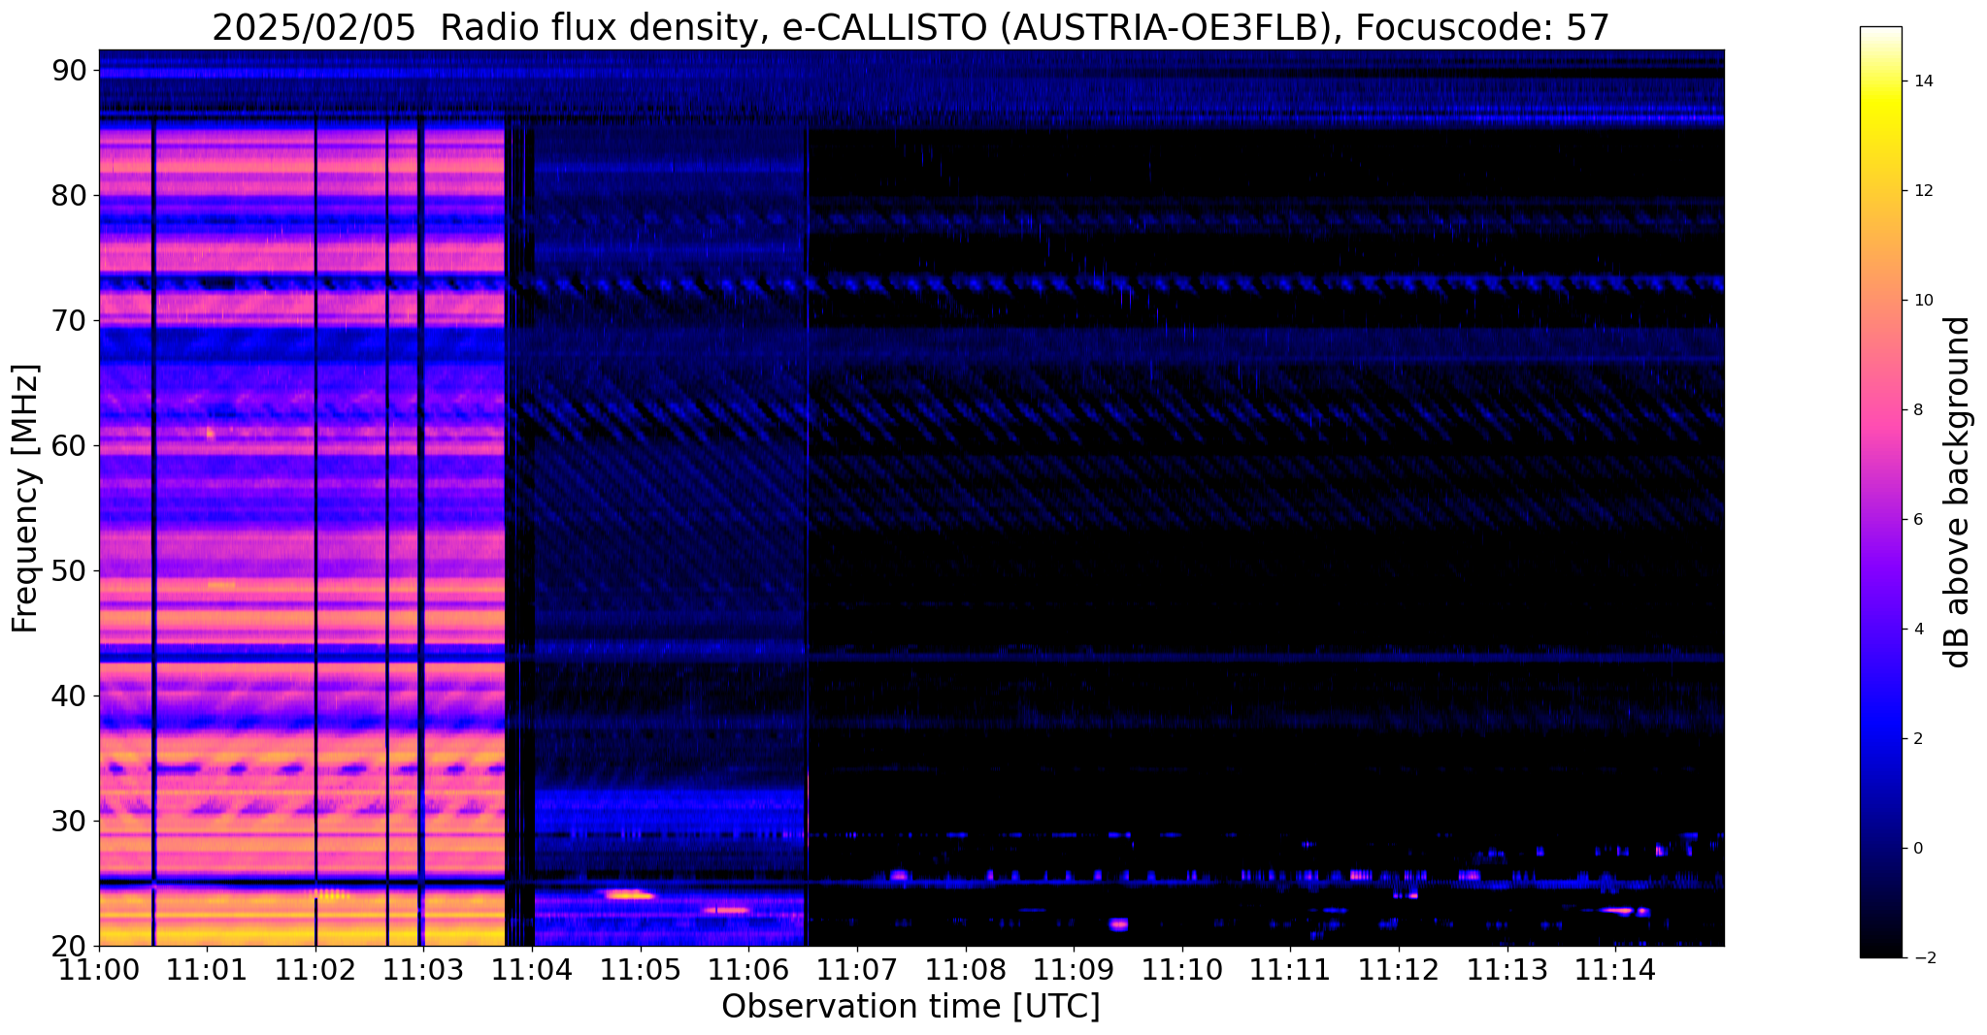Click the 30 MHz frequency tick label
The width and height of the screenshot is (1987, 1035).
[70, 821]
